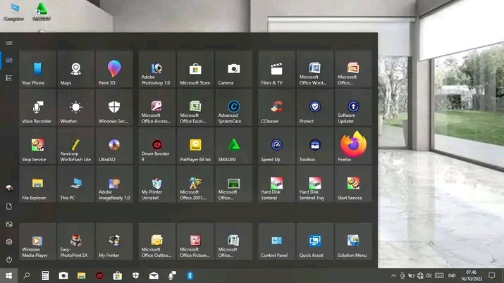Open Calculator from the taskbar
The width and height of the screenshot is (504, 283).
tap(45, 276)
